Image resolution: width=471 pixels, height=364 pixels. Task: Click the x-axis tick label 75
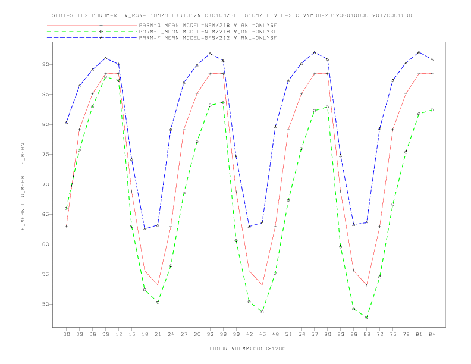pyautogui.click(x=393, y=334)
